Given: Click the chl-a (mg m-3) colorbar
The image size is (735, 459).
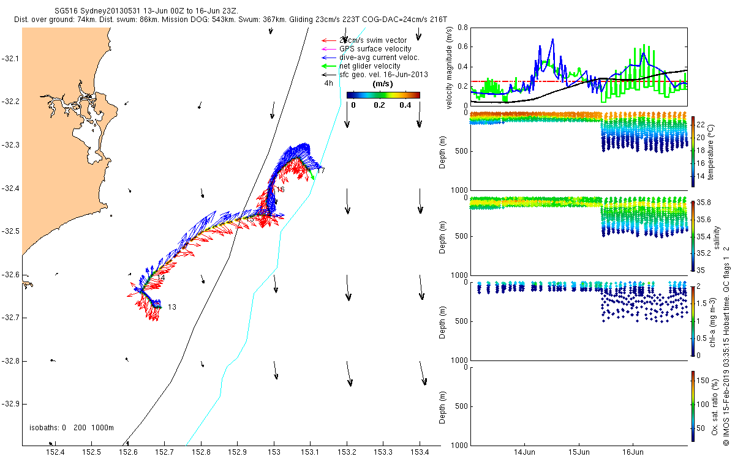Looking at the screenshot, I should [x=693, y=321].
